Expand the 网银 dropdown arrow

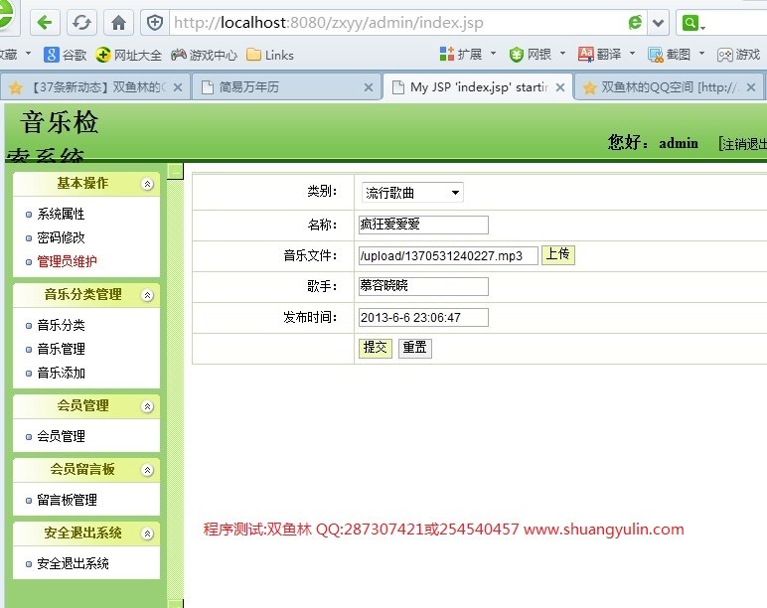[562, 53]
